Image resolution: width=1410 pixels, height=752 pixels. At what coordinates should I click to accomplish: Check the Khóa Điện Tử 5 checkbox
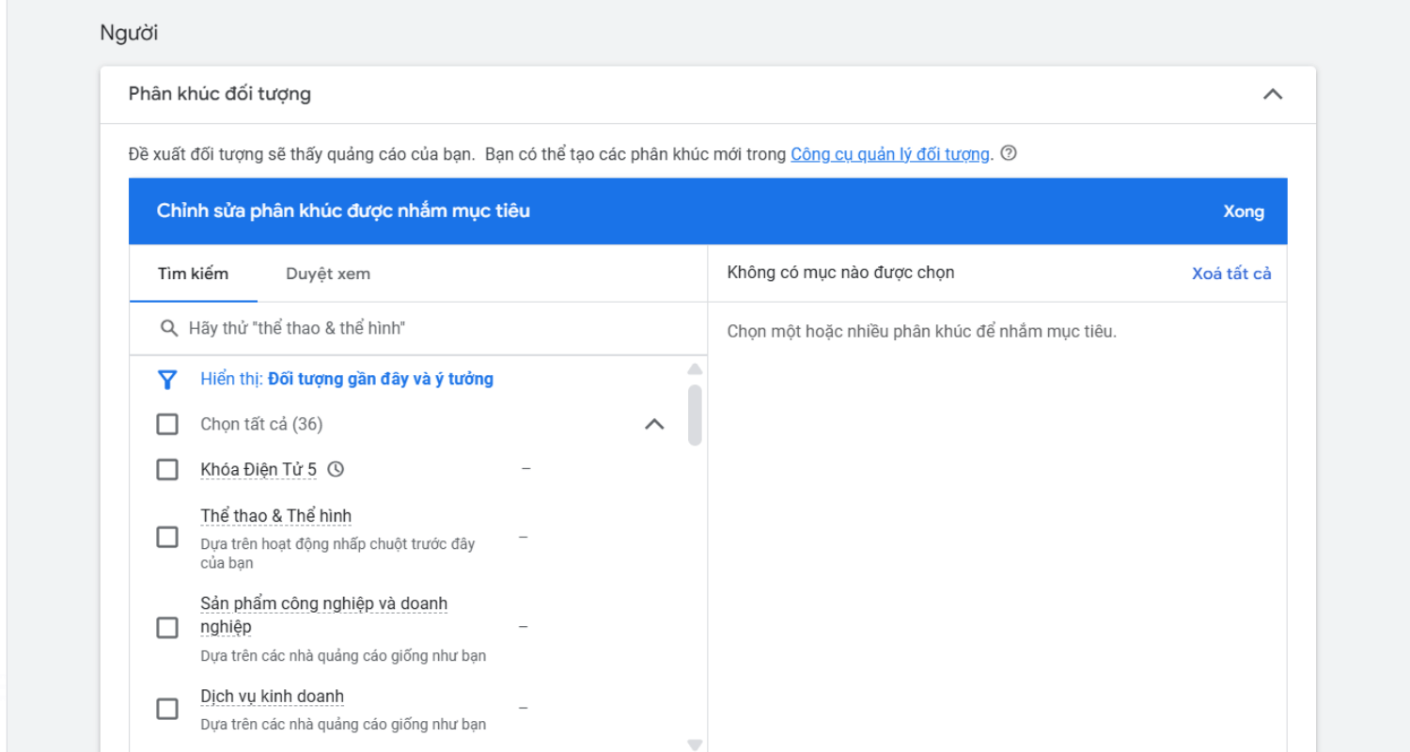[167, 469]
